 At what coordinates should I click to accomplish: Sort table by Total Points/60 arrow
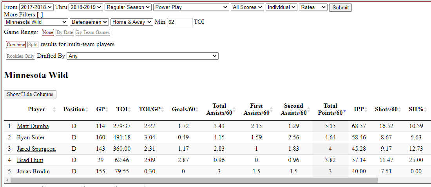pyautogui.click(x=345, y=111)
